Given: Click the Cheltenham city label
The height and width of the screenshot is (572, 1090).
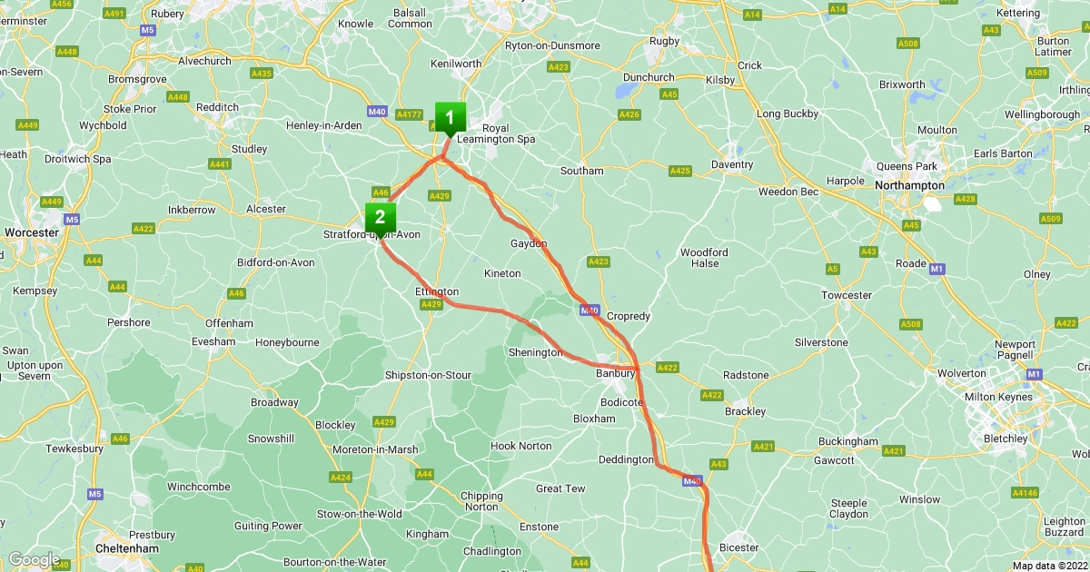Looking at the screenshot, I should [x=127, y=549].
